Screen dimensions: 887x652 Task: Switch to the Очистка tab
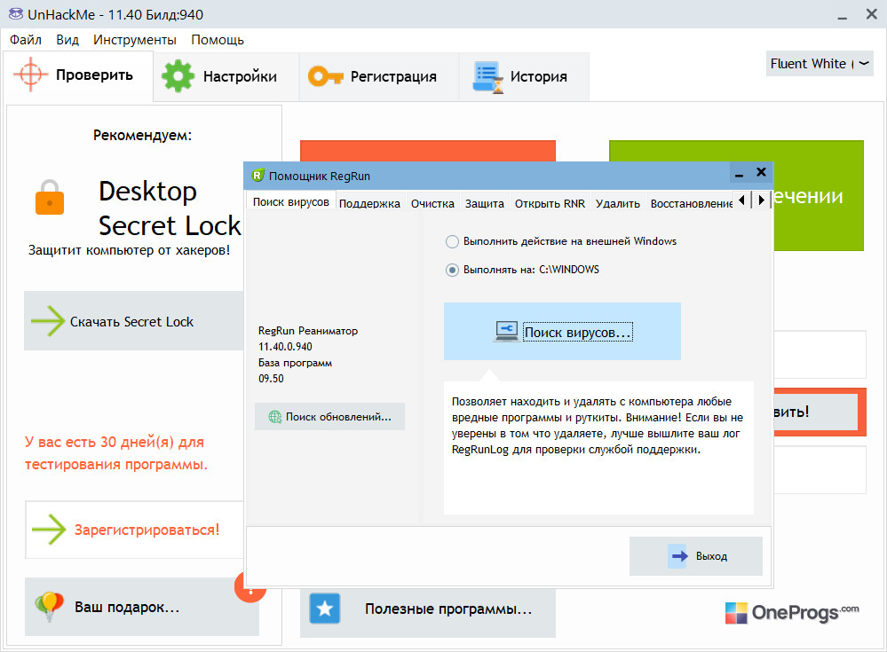point(432,203)
